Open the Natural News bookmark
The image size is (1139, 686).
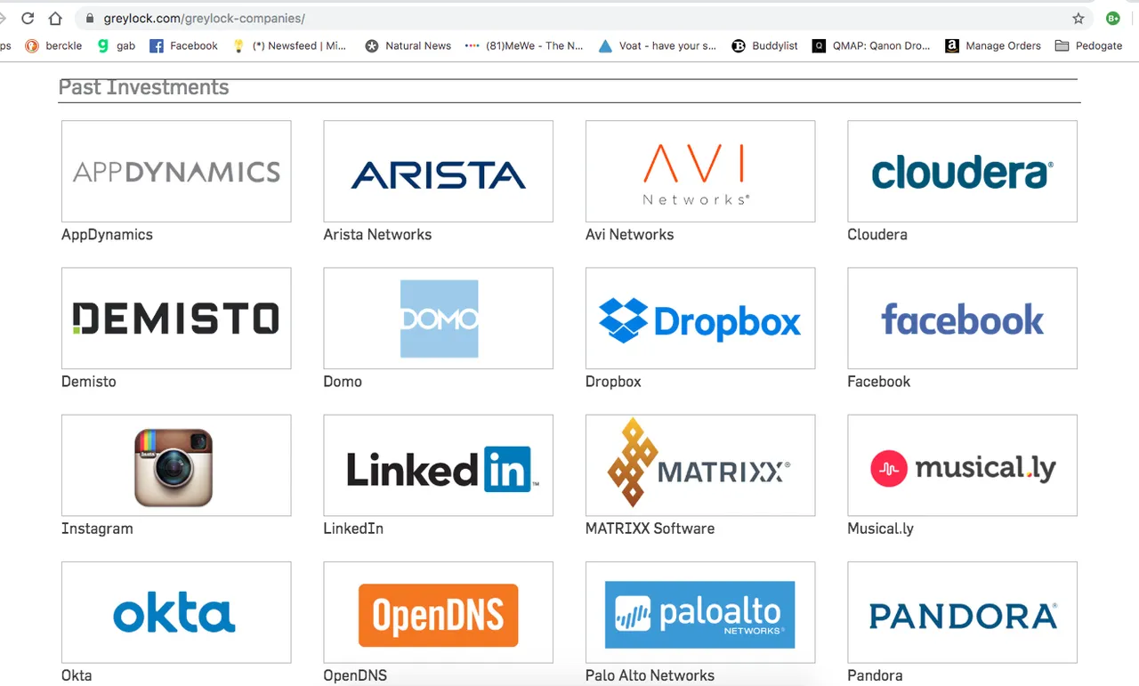point(408,45)
